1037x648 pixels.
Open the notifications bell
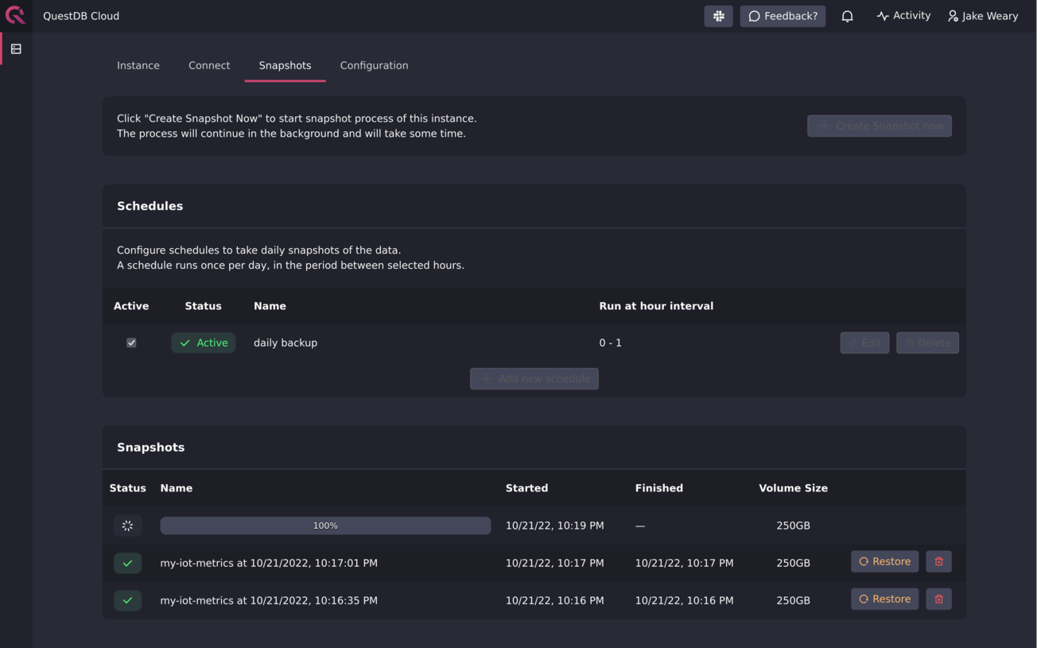coord(848,16)
